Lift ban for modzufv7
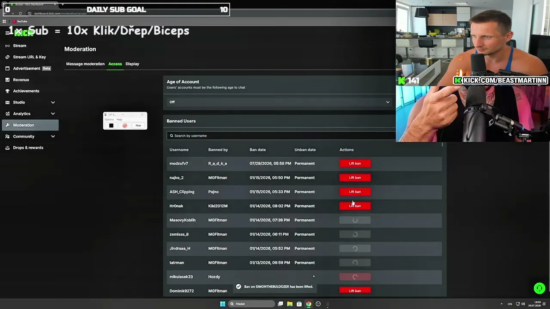This screenshot has height=309, width=550. pos(355,164)
